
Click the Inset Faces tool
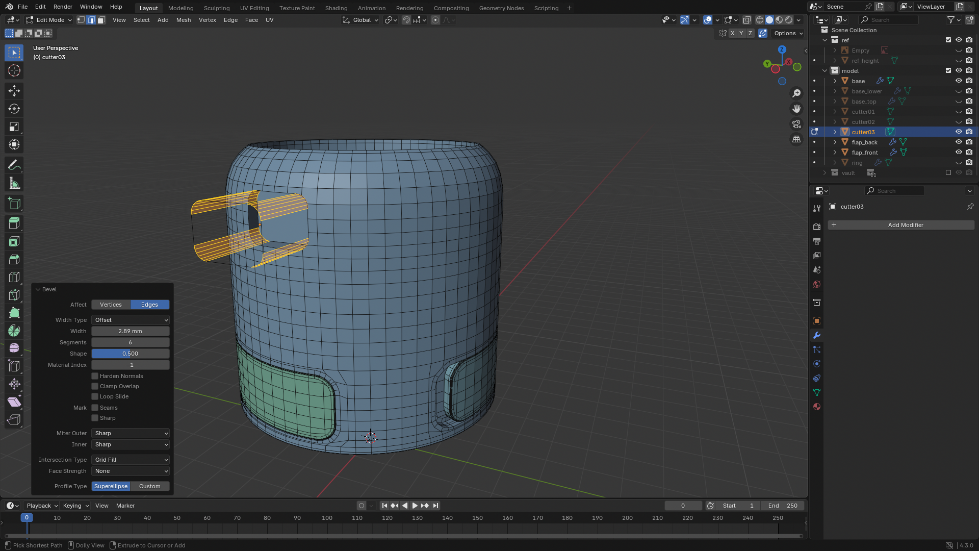pos(13,241)
